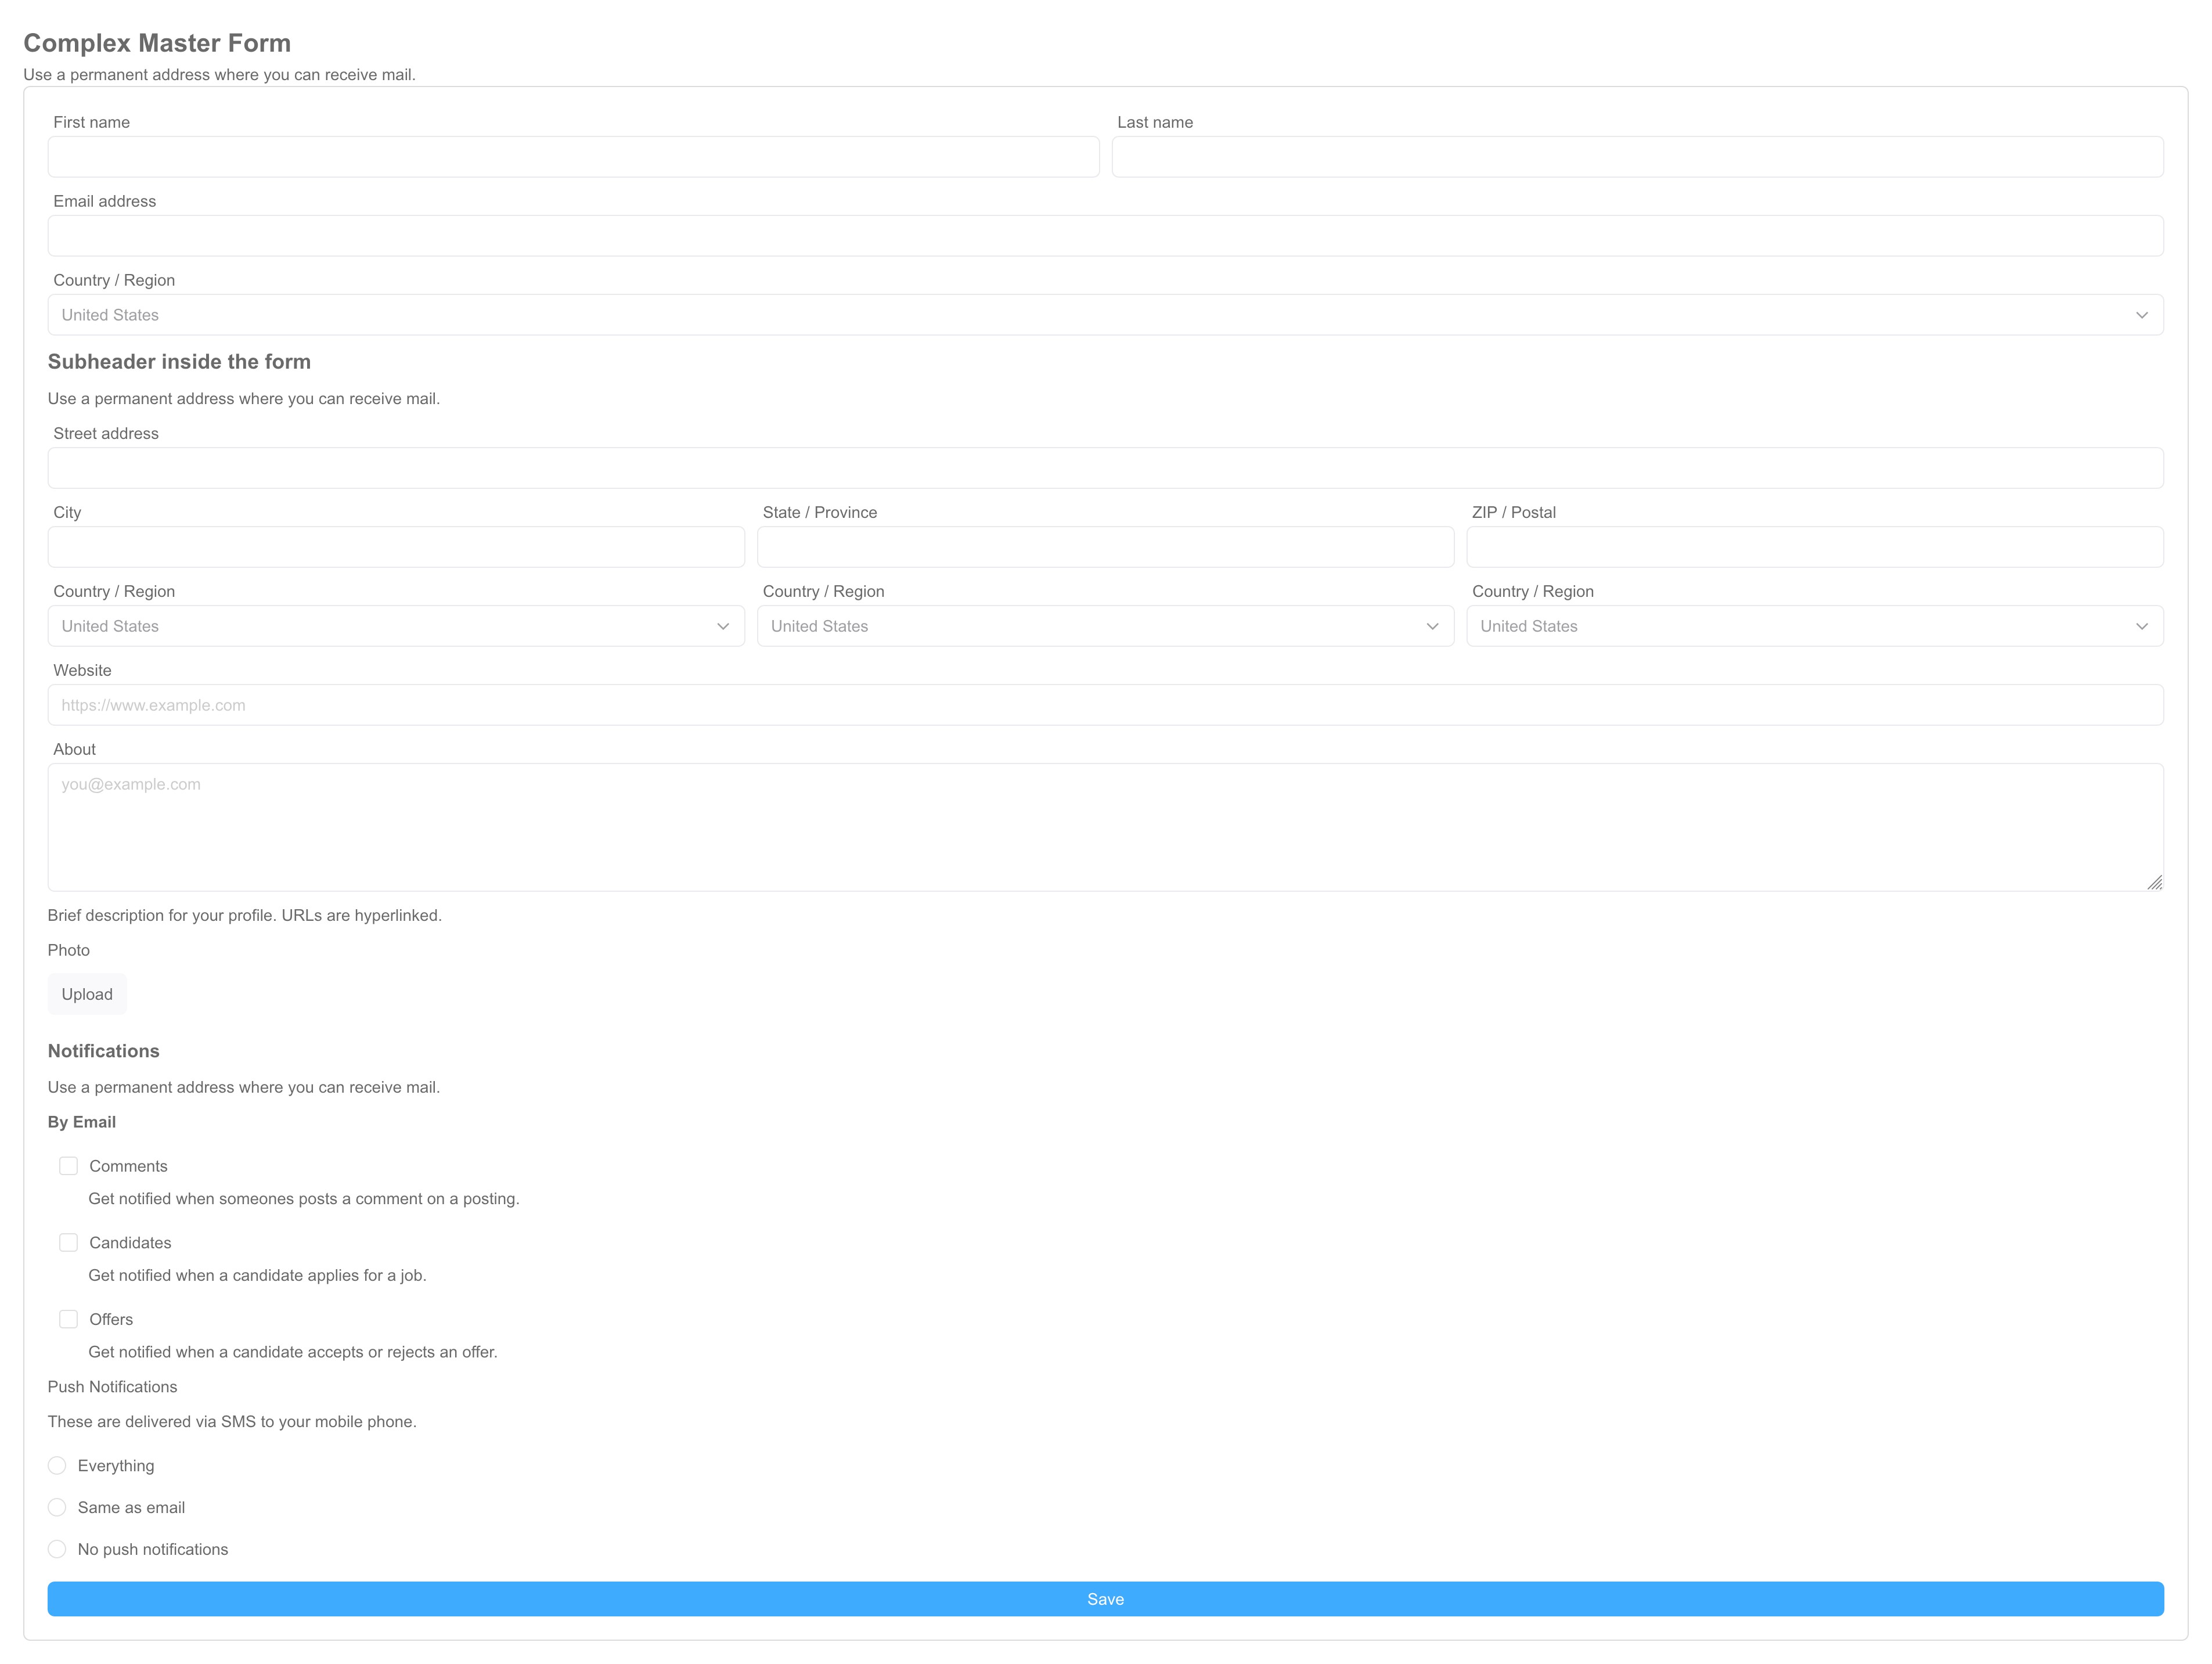Focus the Street address input
Image resolution: width=2212 pixels, height=1664 pixels.
[x=1105, y=468]
